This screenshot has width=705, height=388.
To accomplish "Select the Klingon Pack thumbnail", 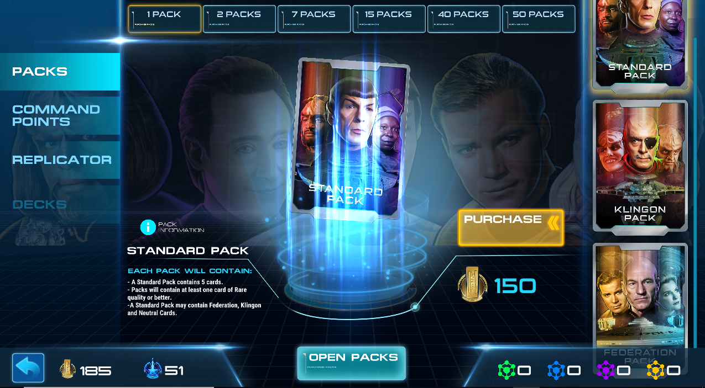I will coord(640,166).
